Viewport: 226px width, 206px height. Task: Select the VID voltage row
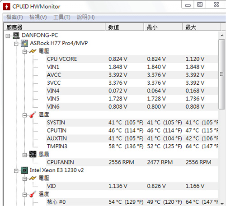(132, 186)
